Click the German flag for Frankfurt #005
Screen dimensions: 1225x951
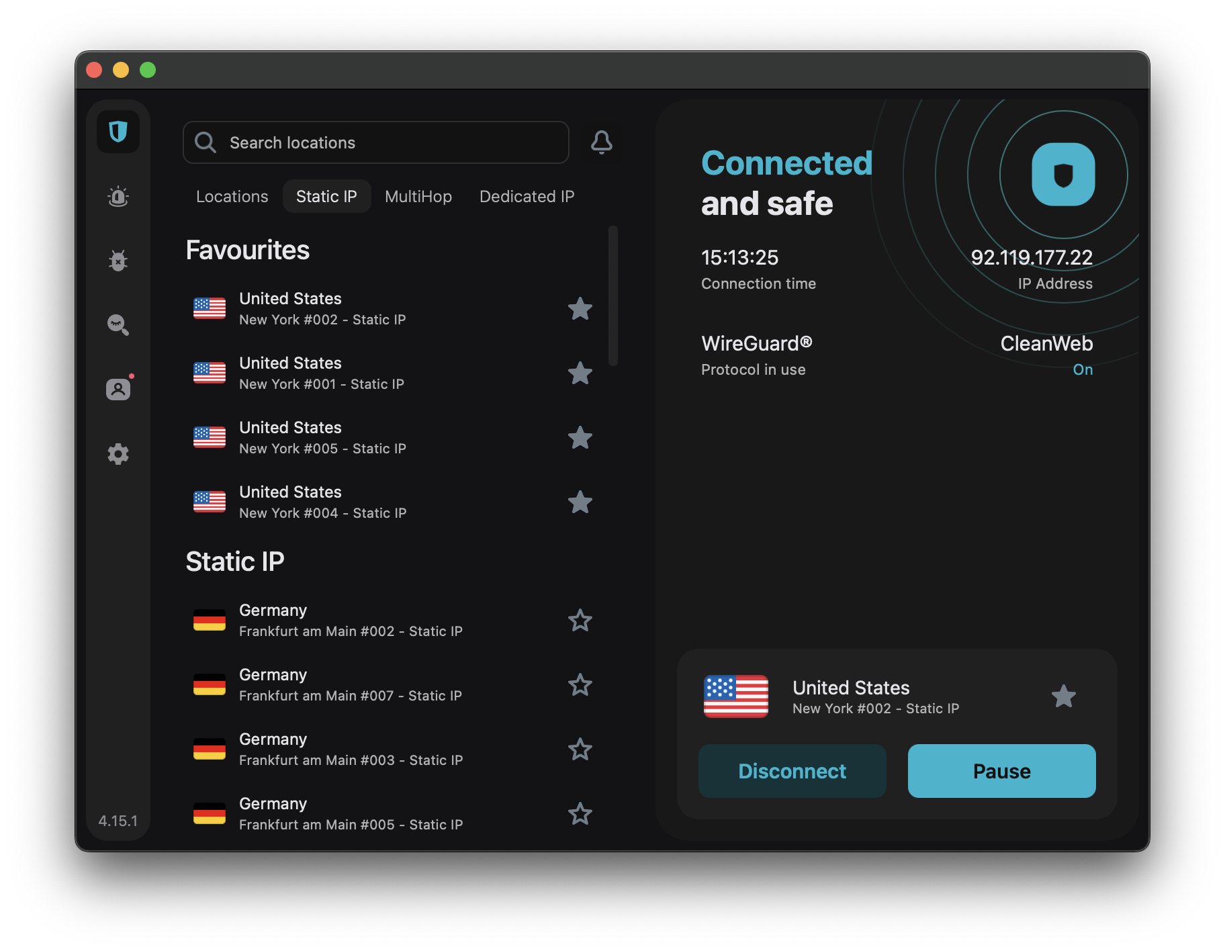[x=210, y=813]
